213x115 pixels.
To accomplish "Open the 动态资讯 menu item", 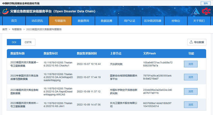I will [x=37, y=21].
